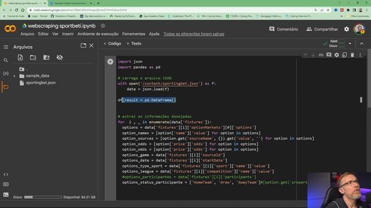Open more cell actions menu
This screenshot has width=371, height=208.
click(x=360, y=55)
